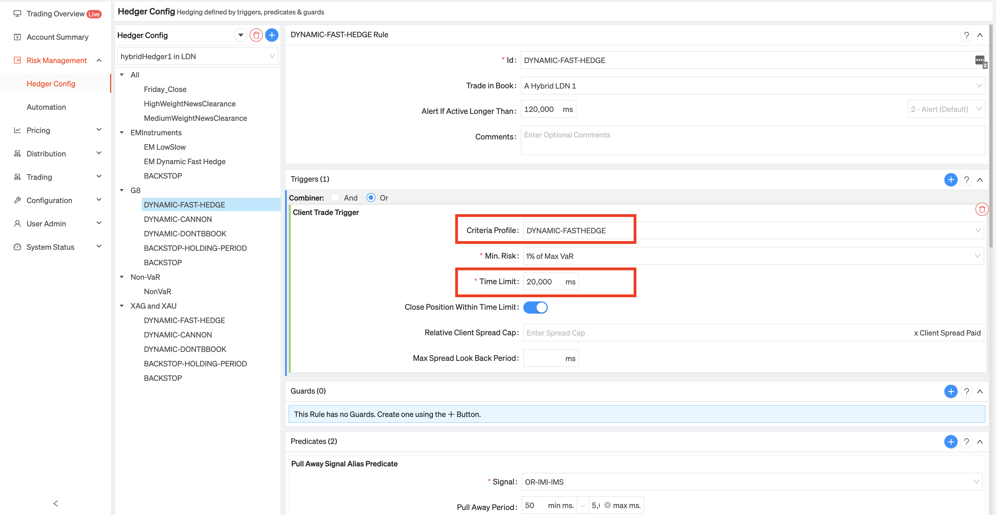The image size is (996, 515).
Task: Open Hedger Config panel dropdown arrow button
Action: click(x=240, y=35)
